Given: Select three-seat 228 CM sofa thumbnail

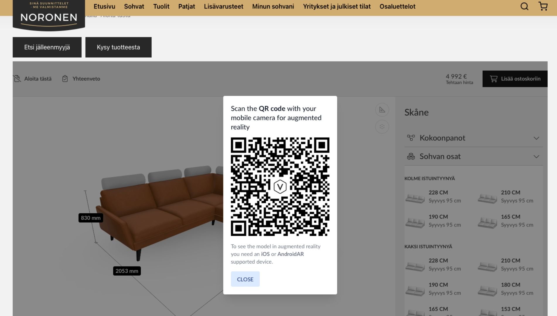Looking at the screenshot, I should pos(415,199).
